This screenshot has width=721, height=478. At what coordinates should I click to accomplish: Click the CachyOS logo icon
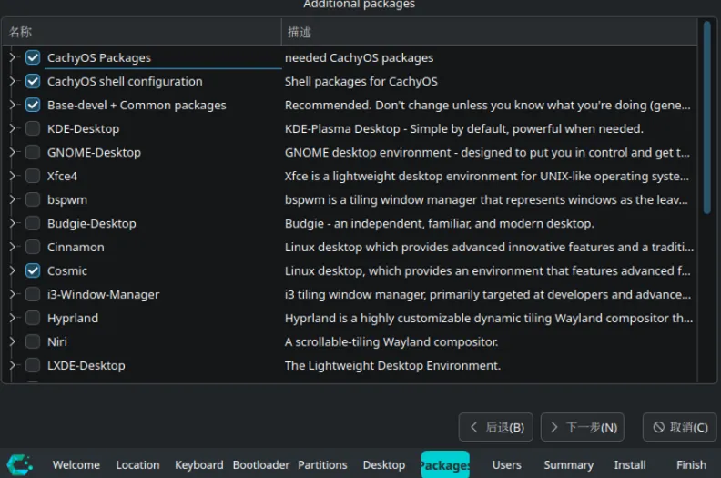click(x=19, y=463)
